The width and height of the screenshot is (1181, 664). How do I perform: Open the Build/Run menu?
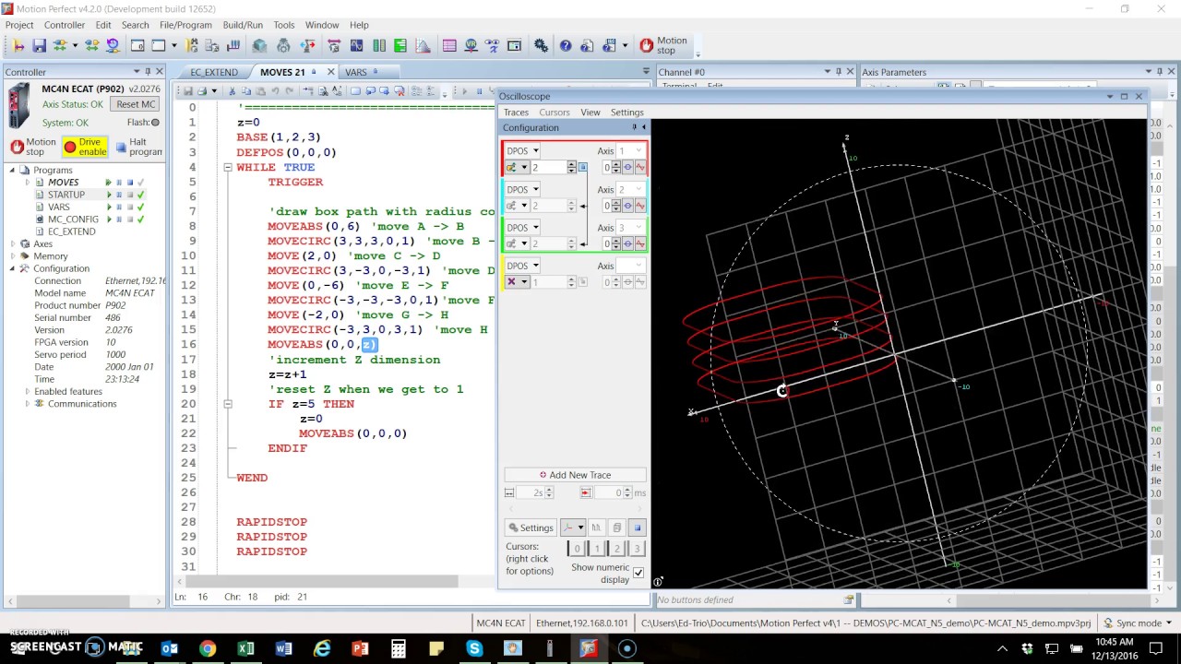tap(243, 25)
